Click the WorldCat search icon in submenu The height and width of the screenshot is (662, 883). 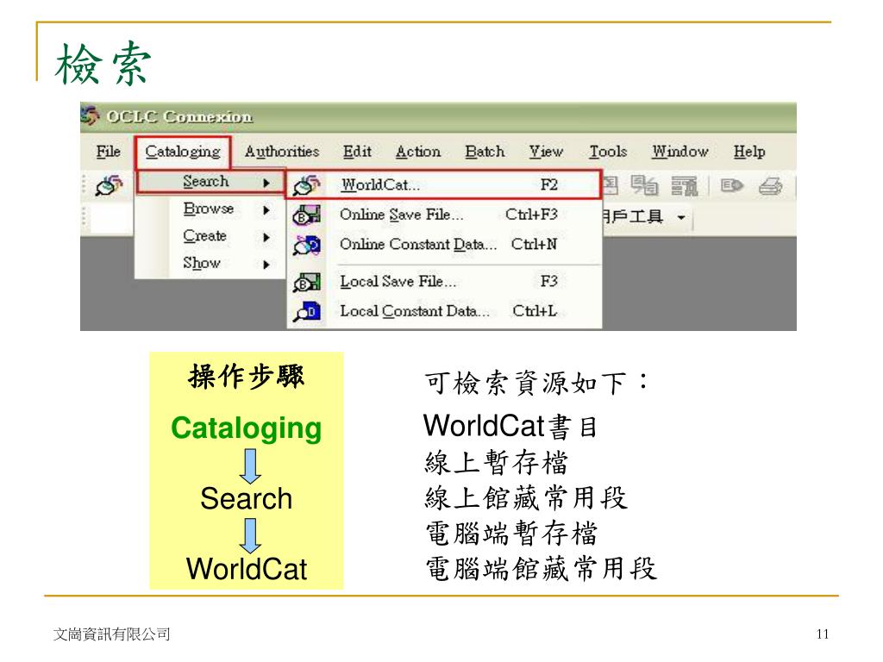point(306,184)
